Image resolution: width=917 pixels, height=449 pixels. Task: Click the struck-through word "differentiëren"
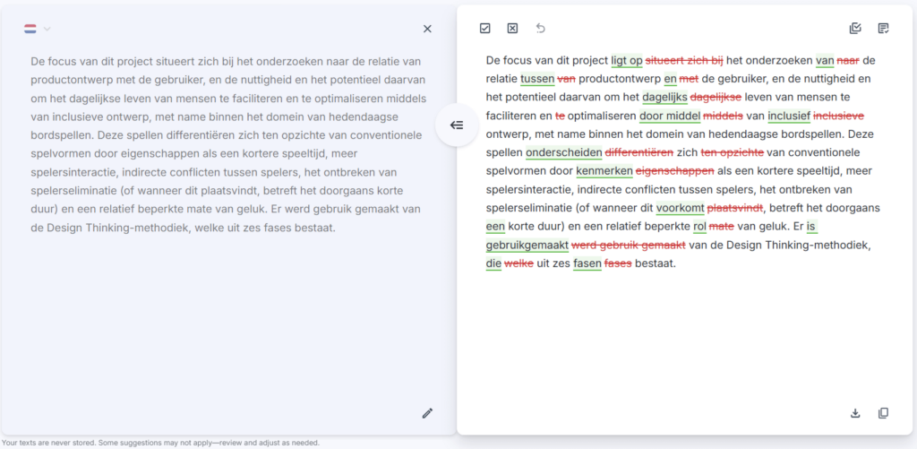(x=639, y=152)
